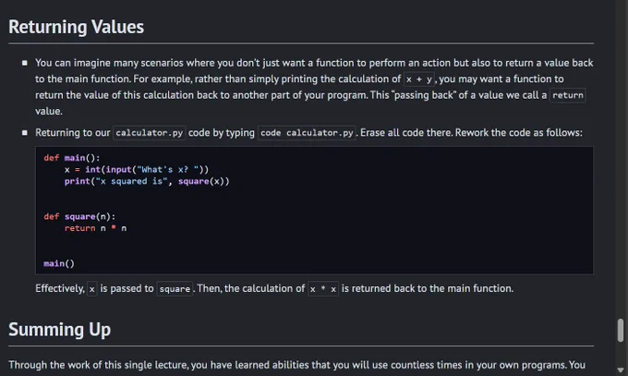Click the inline 'x * x' code snippet

(x=323, y=289)
